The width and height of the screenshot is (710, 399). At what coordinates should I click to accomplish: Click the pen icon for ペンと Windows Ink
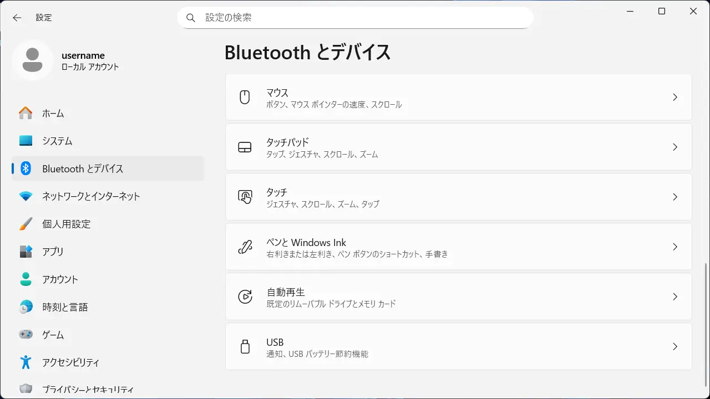[245, 247]
